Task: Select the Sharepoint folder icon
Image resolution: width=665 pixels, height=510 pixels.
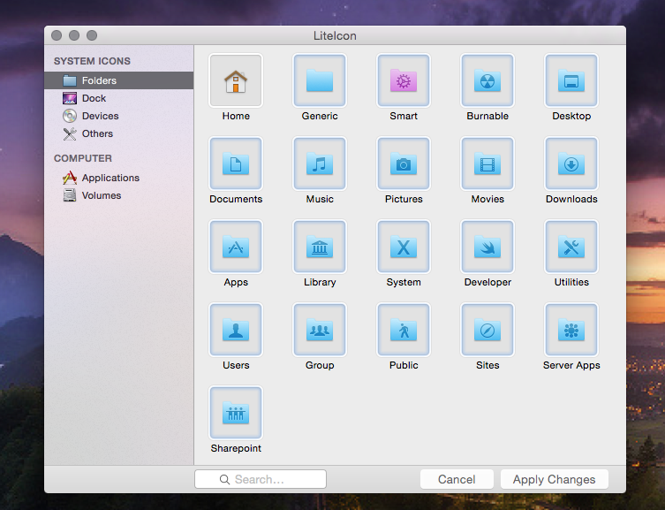Action: 236,414
